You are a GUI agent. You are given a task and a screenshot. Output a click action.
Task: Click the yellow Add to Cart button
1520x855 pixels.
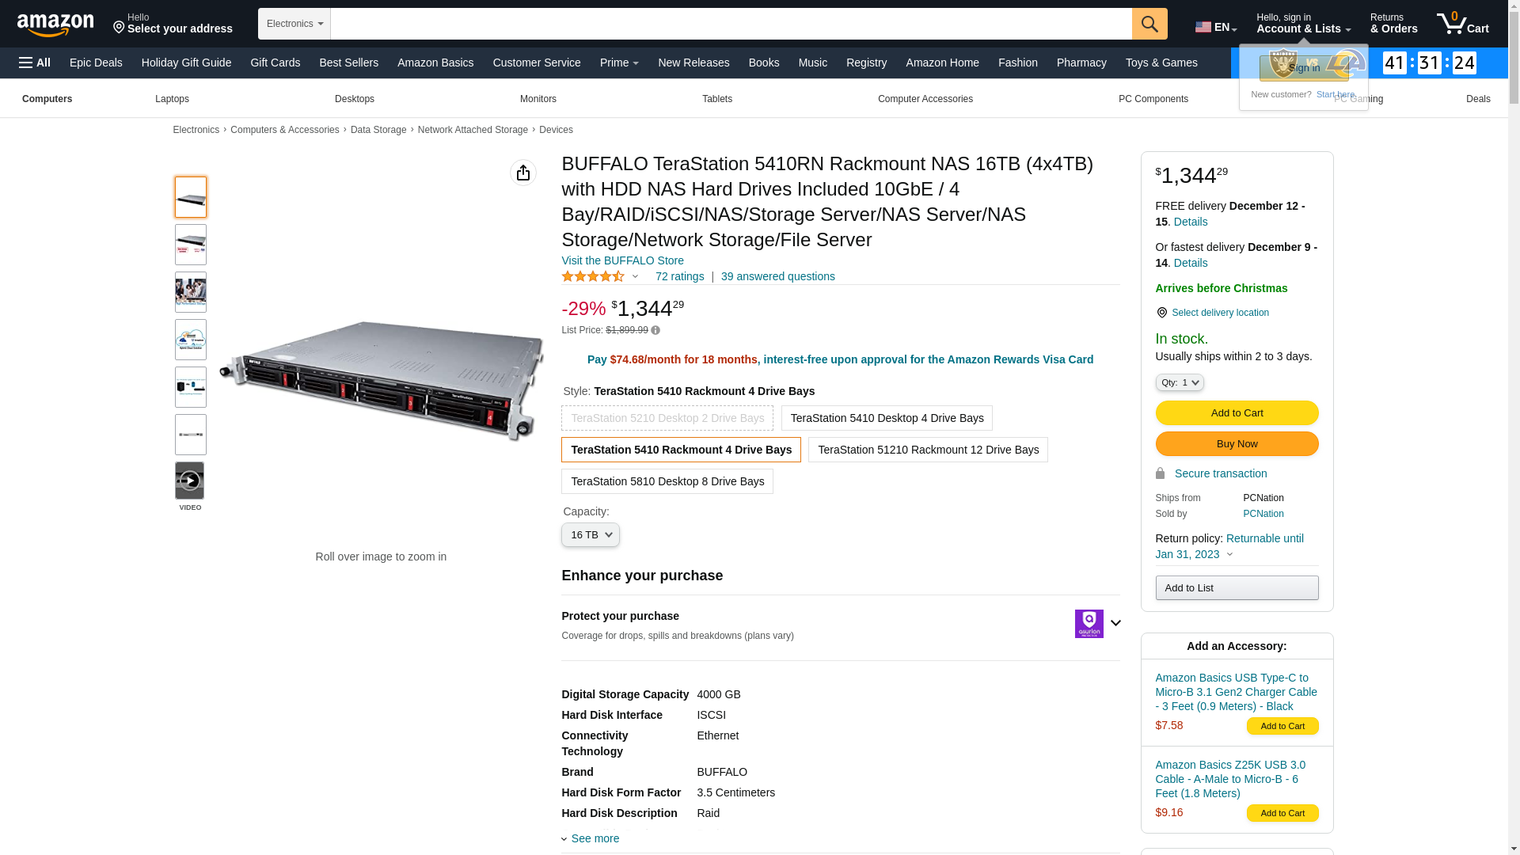pos(1236,412)
